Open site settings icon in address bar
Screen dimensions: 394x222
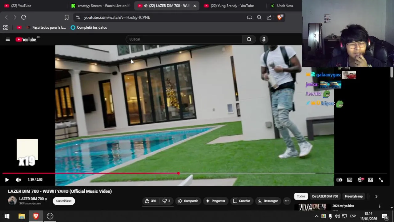tap(78, 17)
